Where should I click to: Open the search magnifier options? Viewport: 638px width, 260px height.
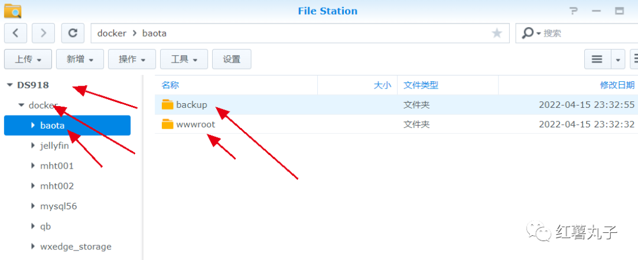[x=530, y=34]
